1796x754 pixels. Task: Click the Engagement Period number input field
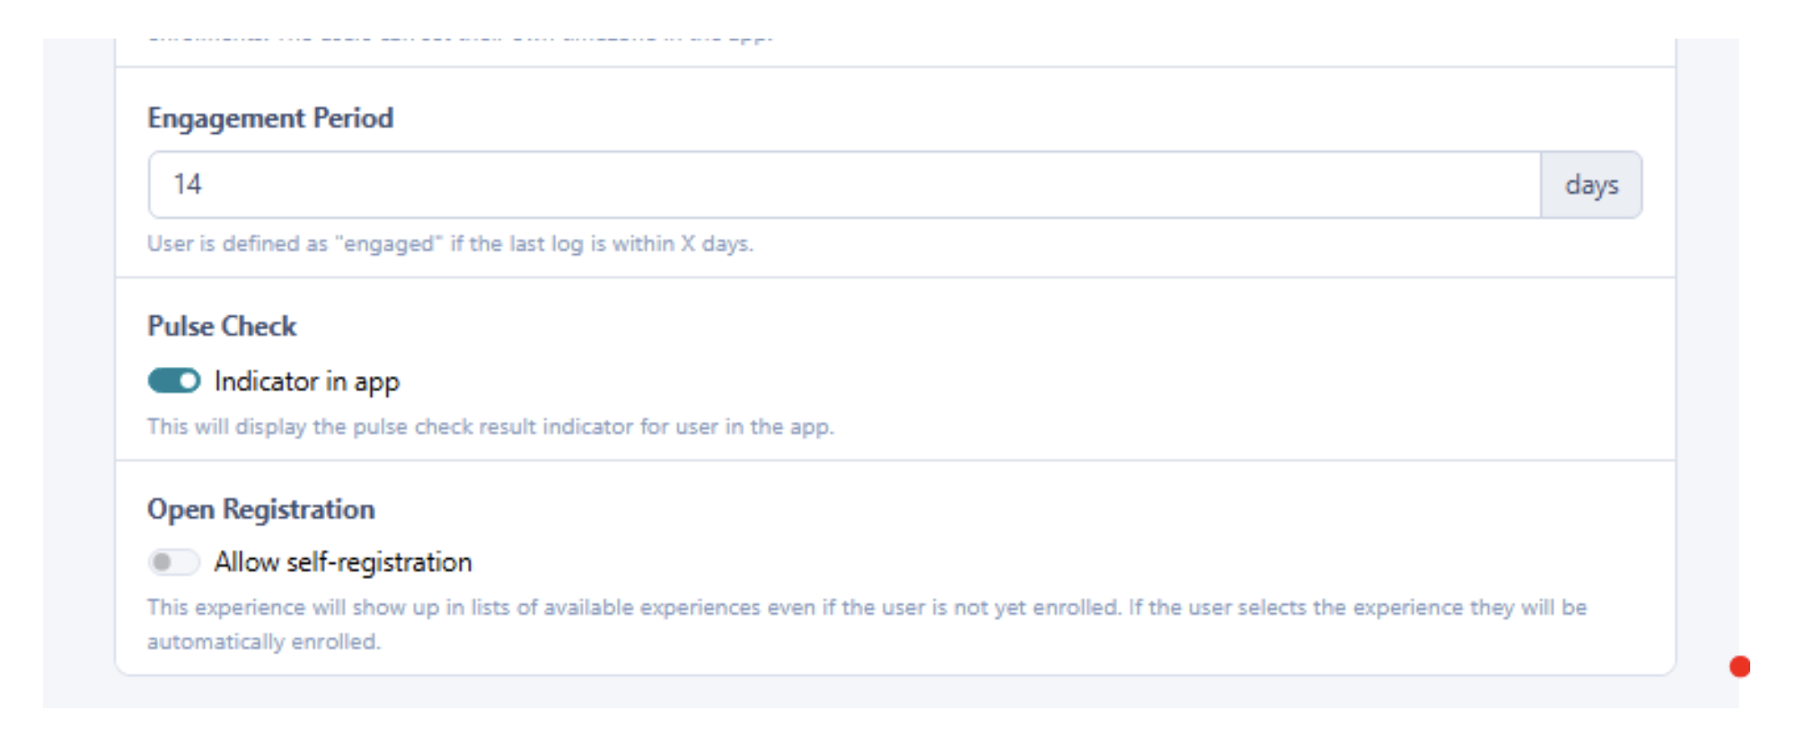pyautogui.click(x=844, y=185)
